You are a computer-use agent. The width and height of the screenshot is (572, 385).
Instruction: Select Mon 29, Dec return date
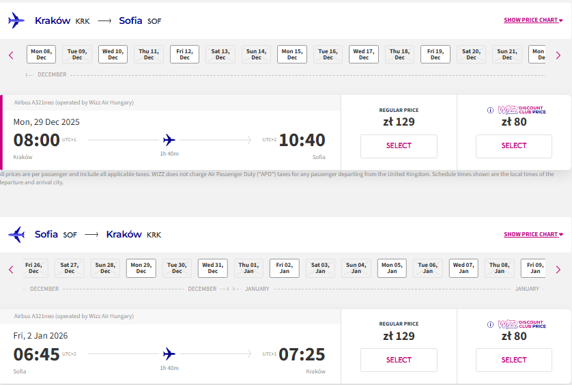click(141, 268)
